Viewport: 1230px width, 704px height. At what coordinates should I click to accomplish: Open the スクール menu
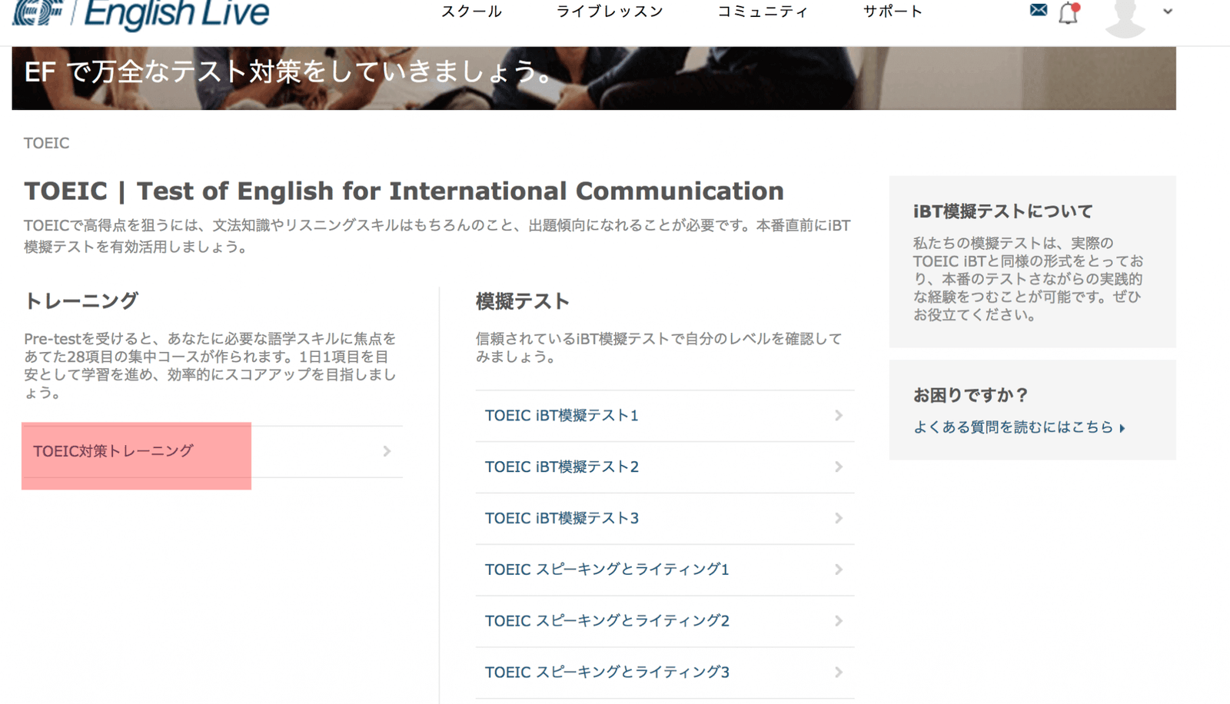[471, 12]
